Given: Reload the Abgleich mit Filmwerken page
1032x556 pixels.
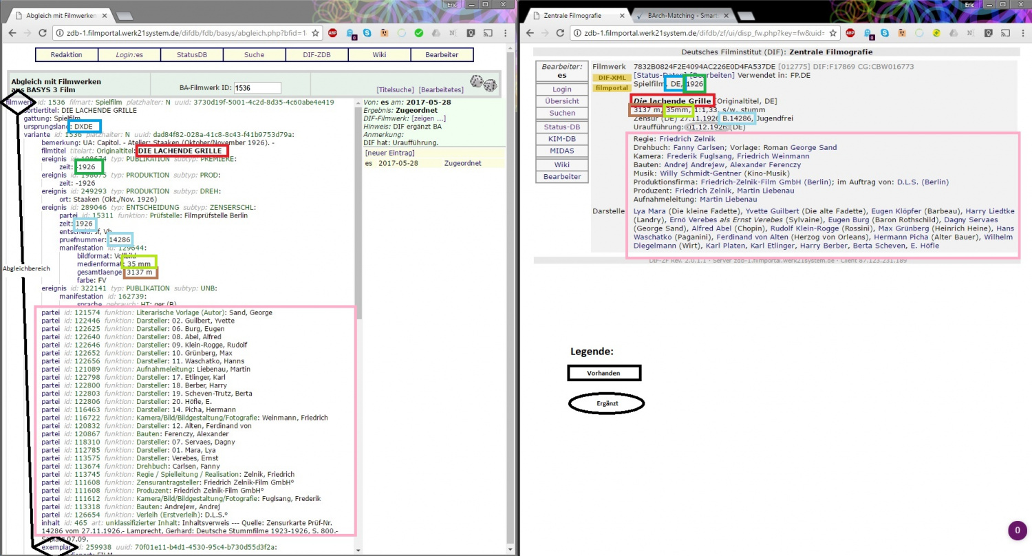Looking at the screenshot, I should (43, 32).
